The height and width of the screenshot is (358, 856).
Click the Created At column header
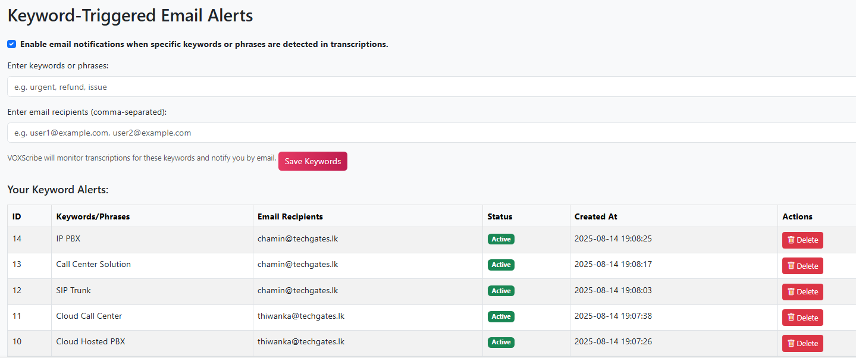[595, 216]
